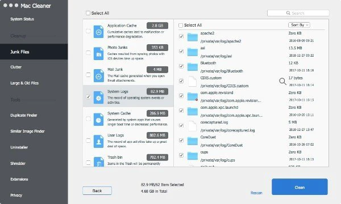
Task: Open Extensions in the sidebar
Action: pos(19,179)
